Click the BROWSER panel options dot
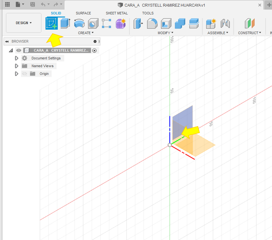Viewport: 272px width, 240px height. click(x=95, y=42)
